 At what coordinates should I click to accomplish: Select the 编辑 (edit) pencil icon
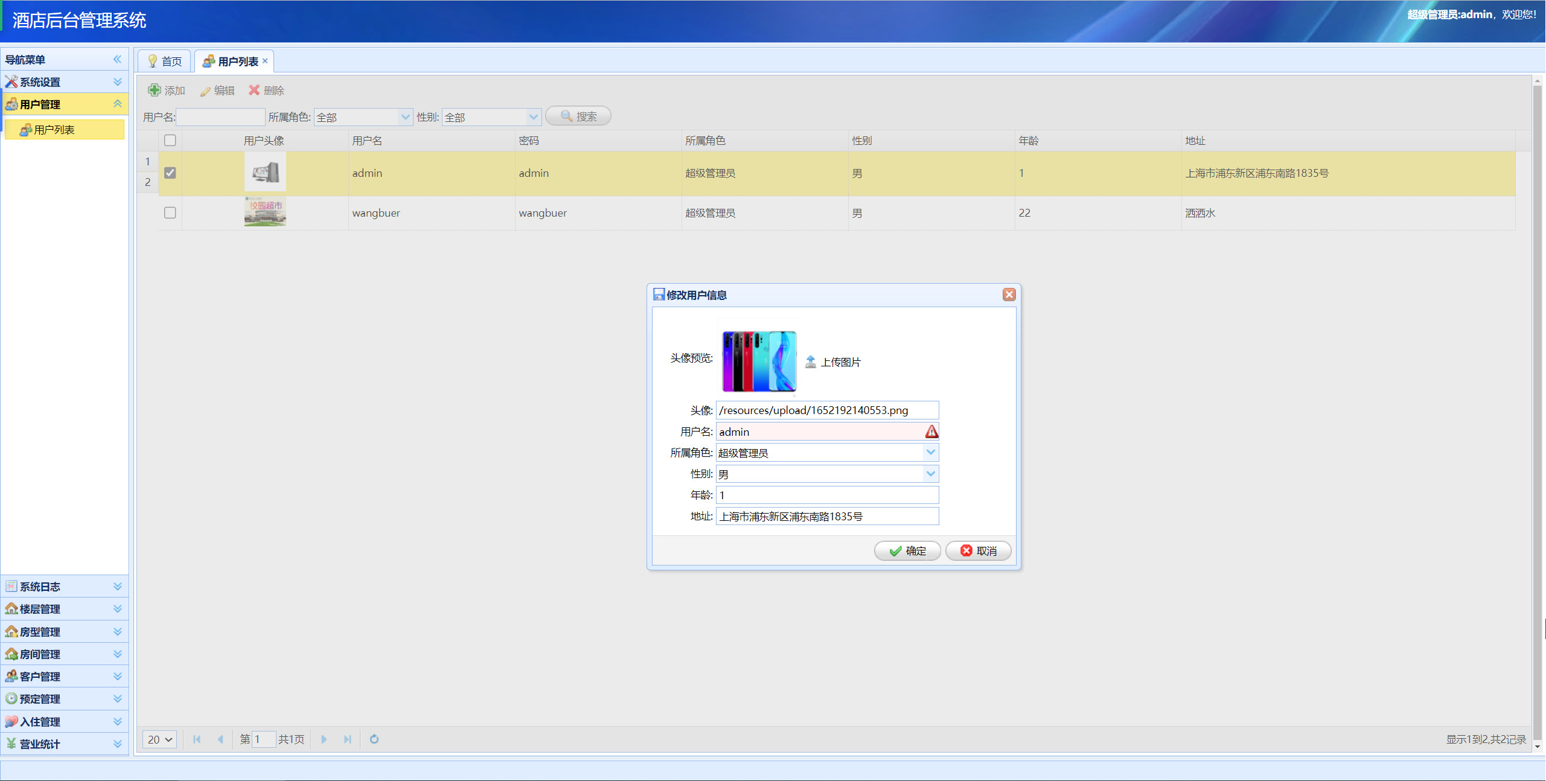click(x=205, y=91)
